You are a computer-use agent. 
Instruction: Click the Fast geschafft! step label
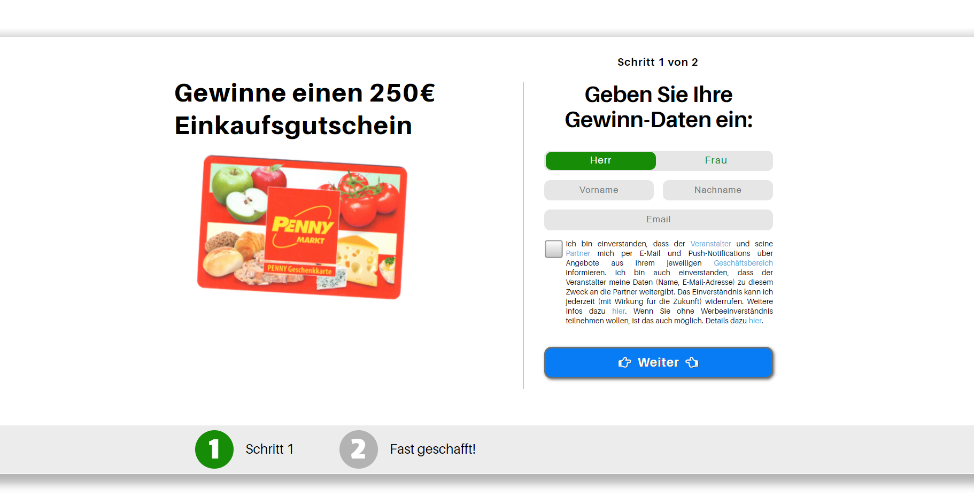[x=433, y=449]
